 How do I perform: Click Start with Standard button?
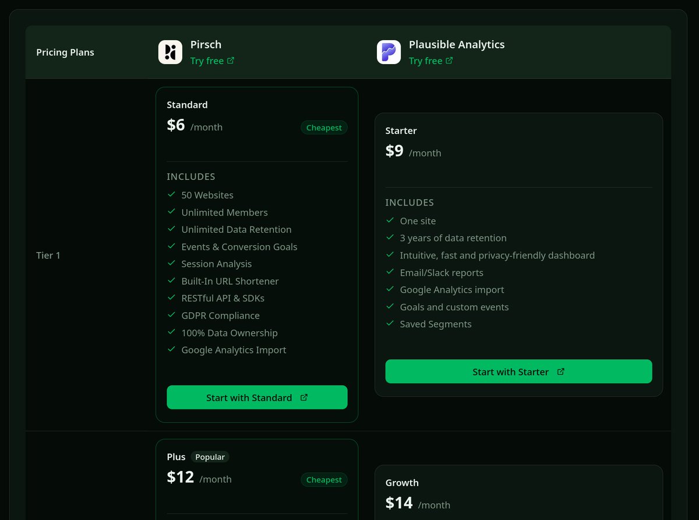257,397
